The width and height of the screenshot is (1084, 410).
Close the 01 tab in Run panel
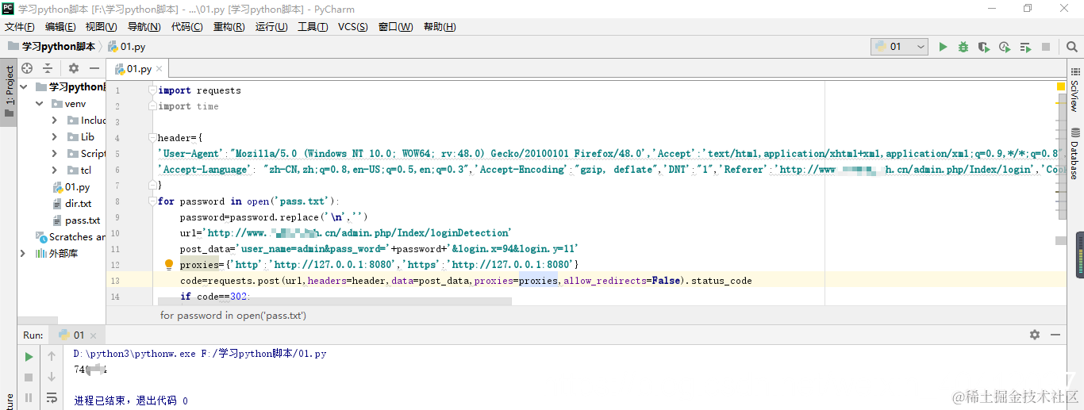pyautogui.click(x=92, y=335)
